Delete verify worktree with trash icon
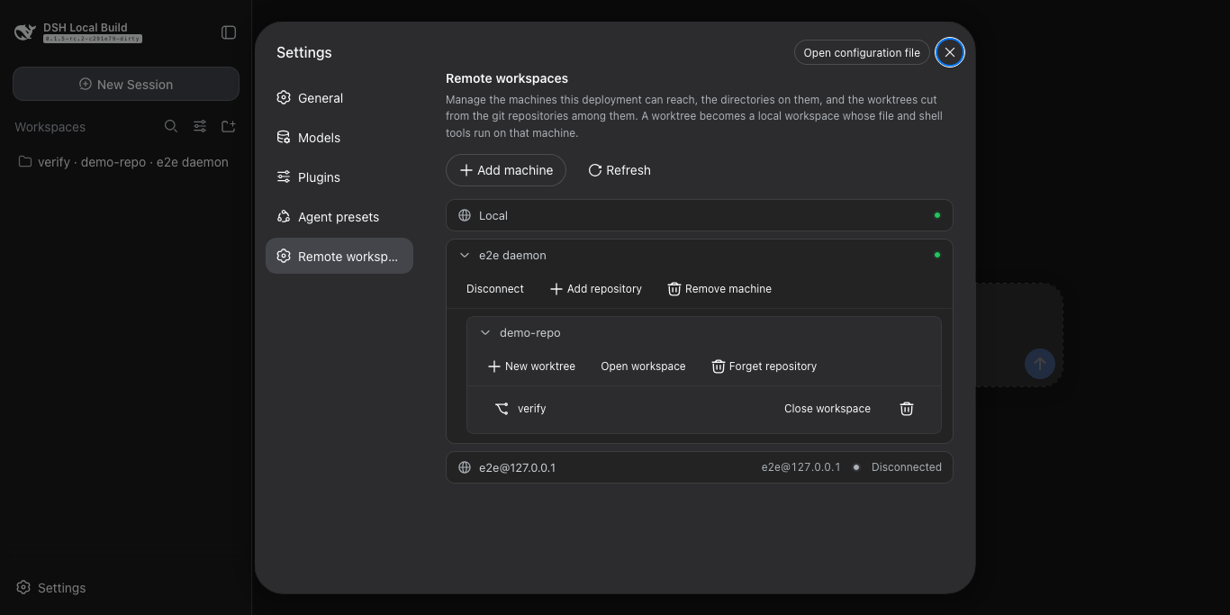The height and width of the screenshot is (615, 1230). (x=907, y=409)
